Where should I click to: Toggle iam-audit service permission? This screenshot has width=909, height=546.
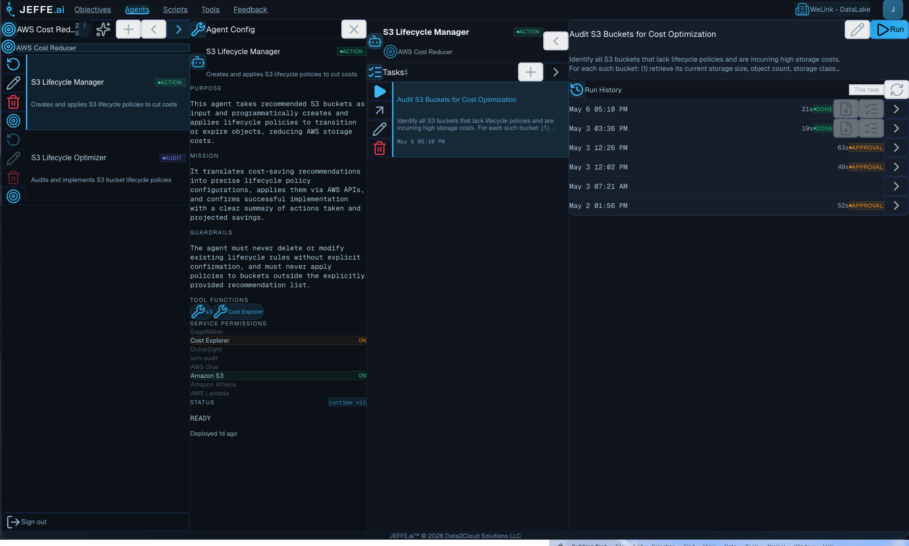tap(278, 358)
